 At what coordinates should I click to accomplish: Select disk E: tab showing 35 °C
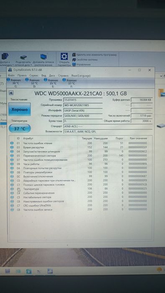[51, 83]
